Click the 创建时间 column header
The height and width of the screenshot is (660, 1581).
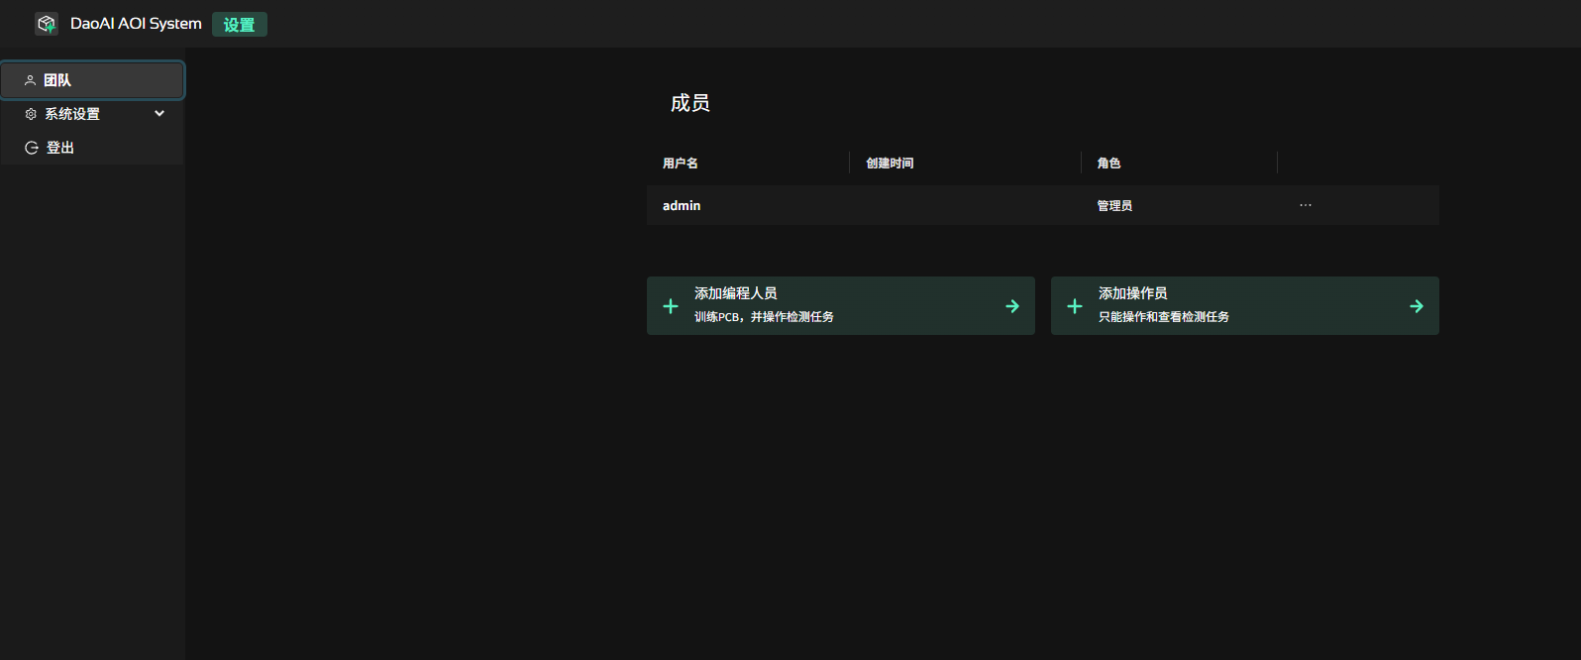[890, 164]
